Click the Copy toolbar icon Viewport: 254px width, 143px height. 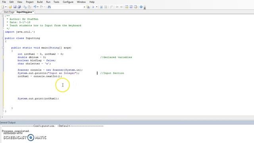pos(25,7)
